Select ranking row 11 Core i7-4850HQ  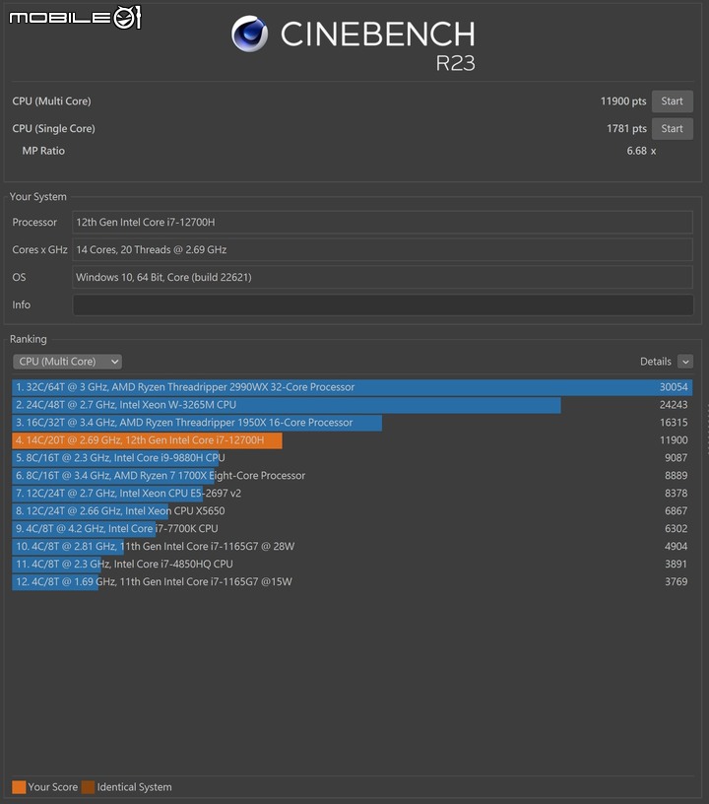[352, 564]
